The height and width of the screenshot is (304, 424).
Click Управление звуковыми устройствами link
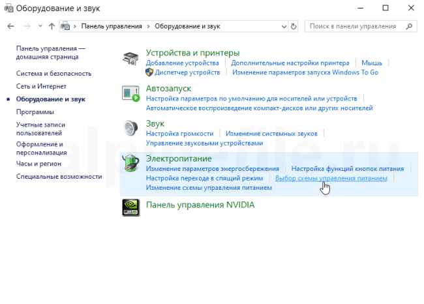[x=204, y=143]
